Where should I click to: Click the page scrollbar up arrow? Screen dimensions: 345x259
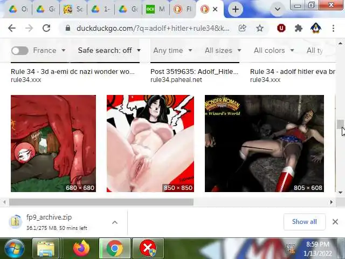(340, 43)
